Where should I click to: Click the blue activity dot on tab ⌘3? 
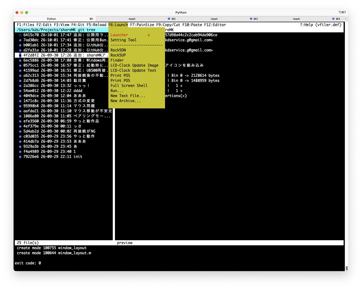pos(251,19)
